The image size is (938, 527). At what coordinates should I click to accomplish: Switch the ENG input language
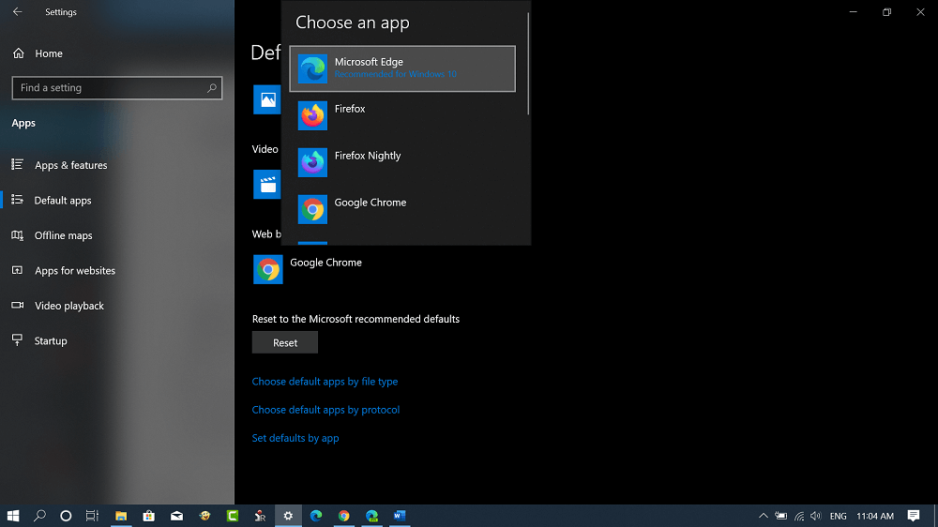pyautogui.click(x=838, y=516)
